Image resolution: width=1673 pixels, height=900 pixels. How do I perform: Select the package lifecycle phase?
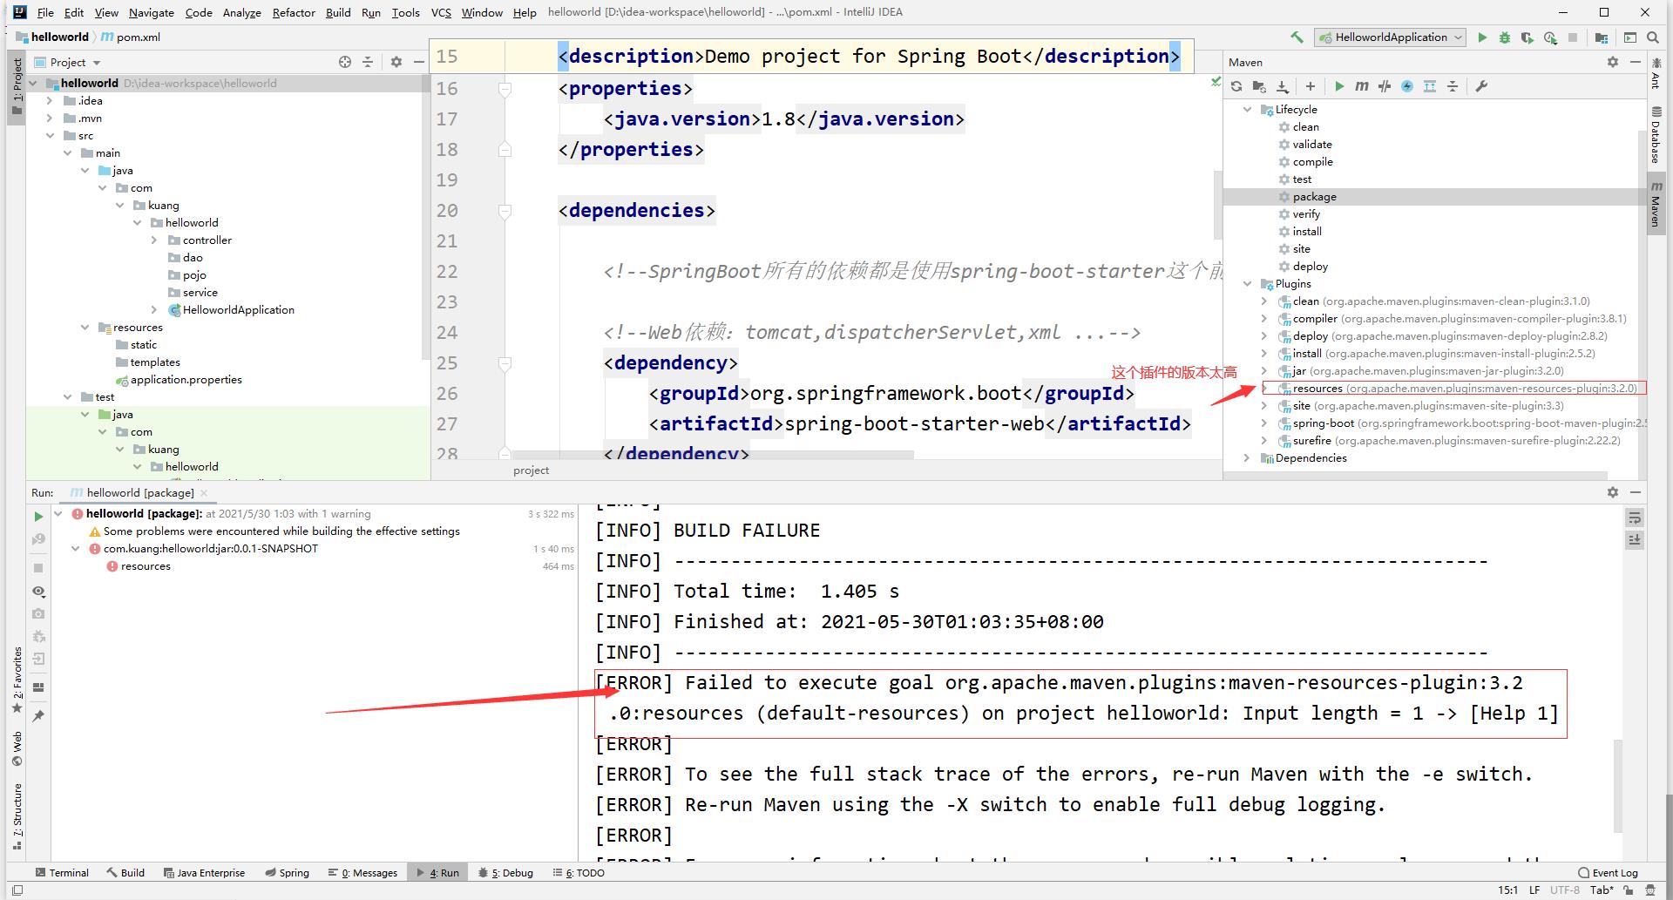point(1314,197)
